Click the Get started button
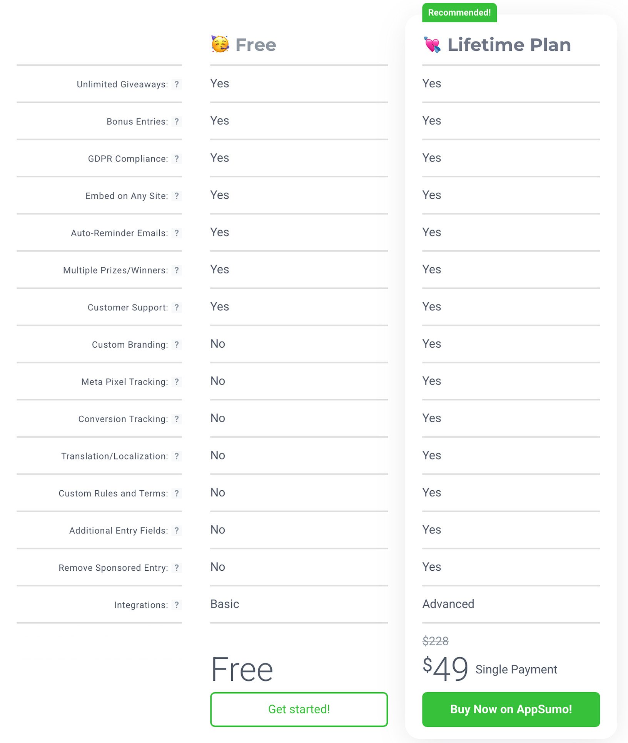628x743 pixels. click(299, 709)
